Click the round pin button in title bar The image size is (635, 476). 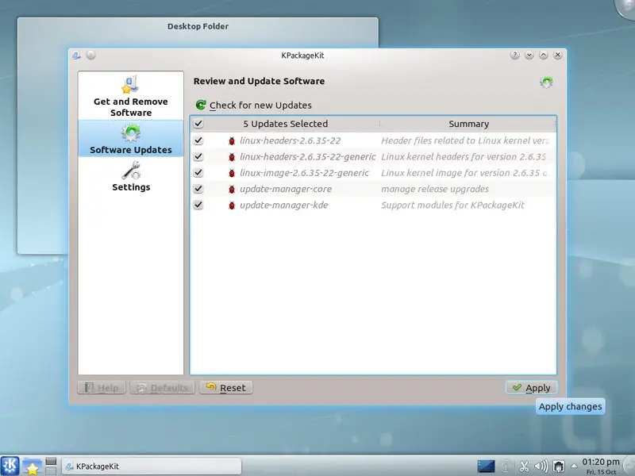click(x=90, y=55)
